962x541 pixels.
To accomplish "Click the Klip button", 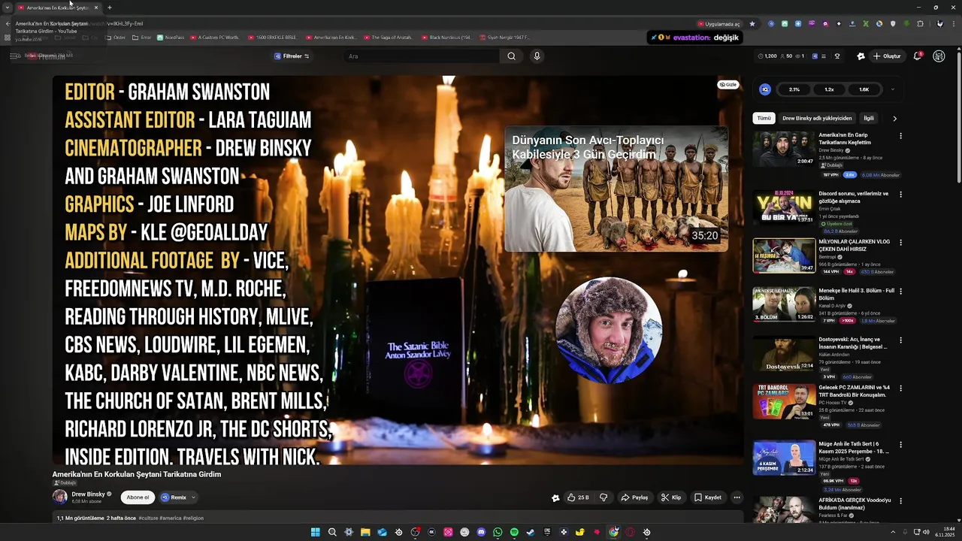I will point(670,497).
